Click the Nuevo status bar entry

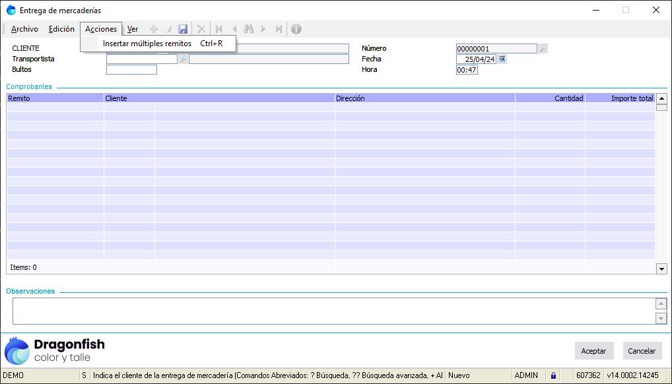click(x=459, y=375)
